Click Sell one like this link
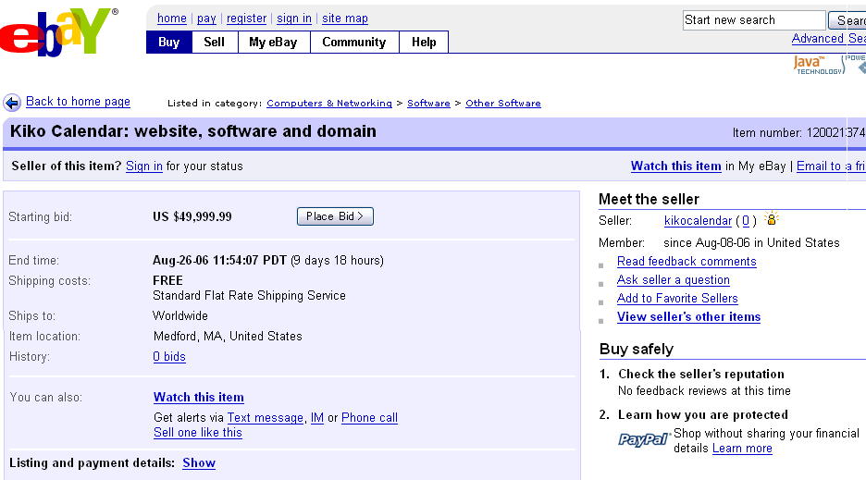This screenshot has height=480, width=866. pyautogui.click(x=198, y=433)
